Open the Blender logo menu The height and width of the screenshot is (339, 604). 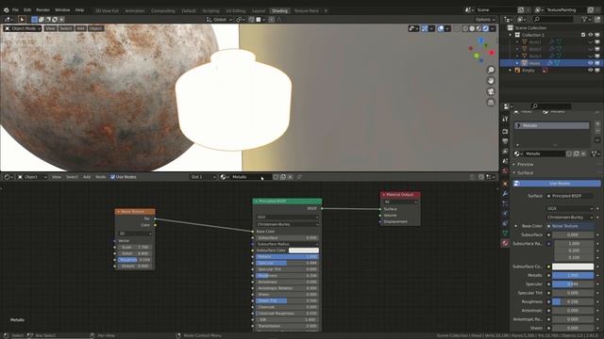pyautogui.click(x=7, y=10)
